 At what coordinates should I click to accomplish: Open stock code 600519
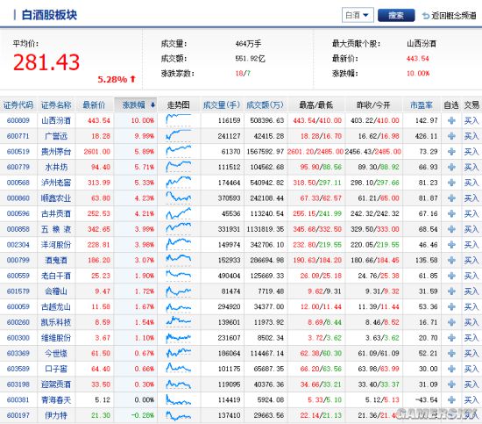[x=18, y=152]
